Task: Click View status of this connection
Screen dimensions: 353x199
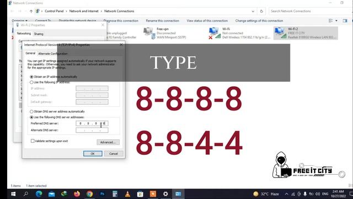Action: click(x=207, y=20)
